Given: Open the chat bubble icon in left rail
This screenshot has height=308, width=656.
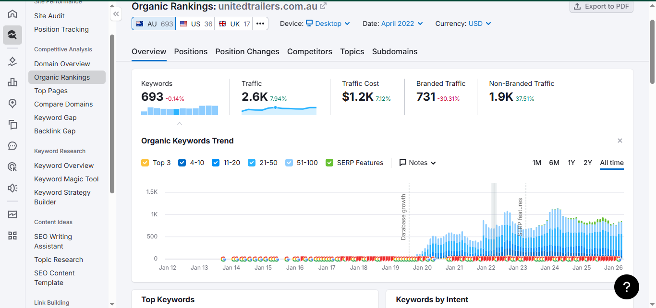Looking at the screenshot, I should (12, 146).
